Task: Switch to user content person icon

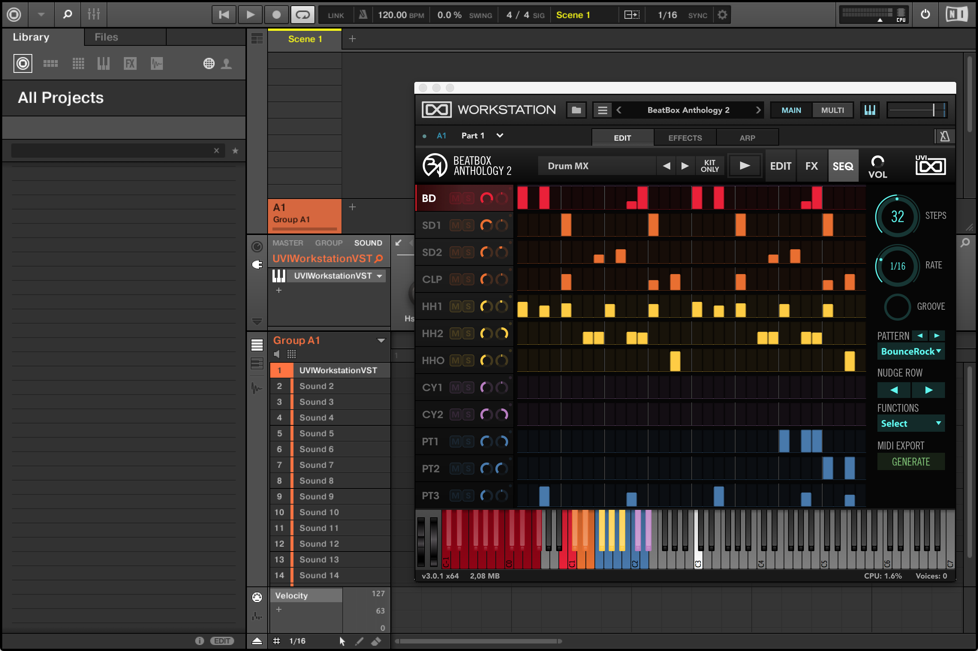Action: click(x=227, y=63)
